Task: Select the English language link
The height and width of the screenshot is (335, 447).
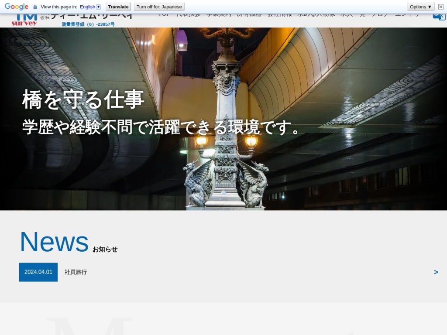Action: click(x=87, y=7)
